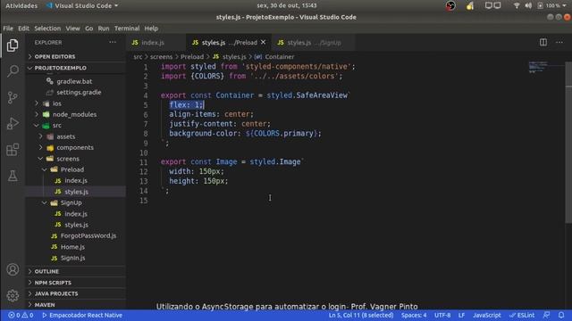Image resolution: width=572 pixels, height=321 pixels.
Task: Close the styles.js Preload tab
Action: 263,42
